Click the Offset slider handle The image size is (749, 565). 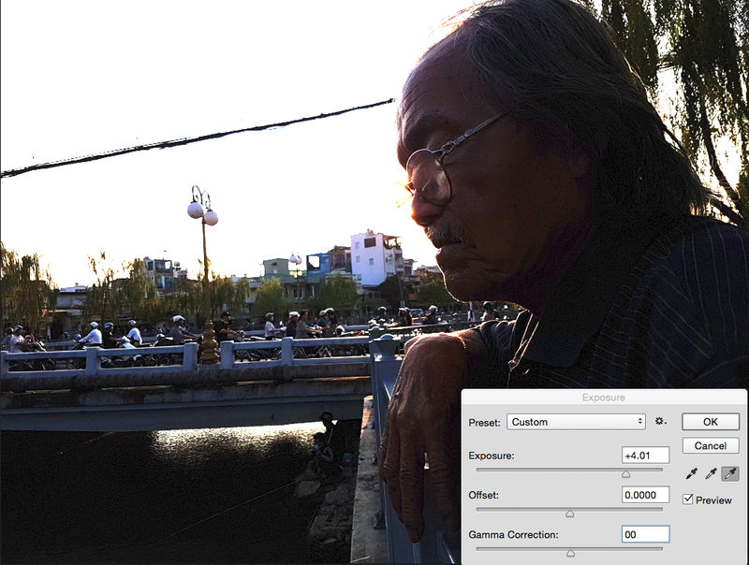(x=569, y=514)
